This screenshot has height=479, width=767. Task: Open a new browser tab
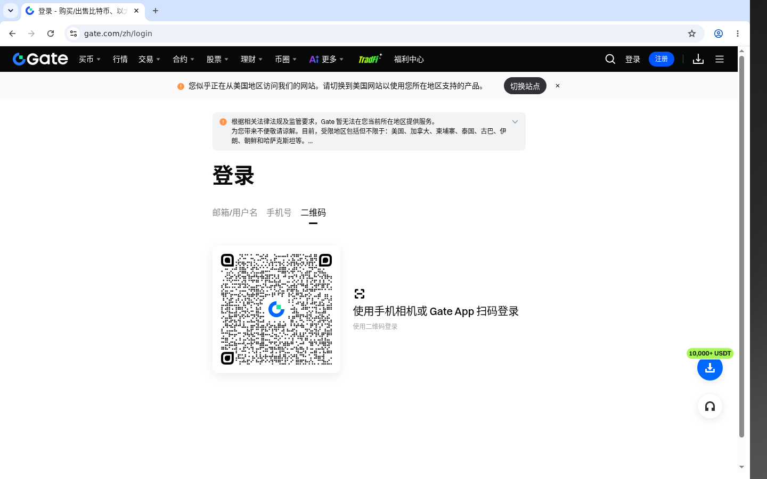point(156,11)
